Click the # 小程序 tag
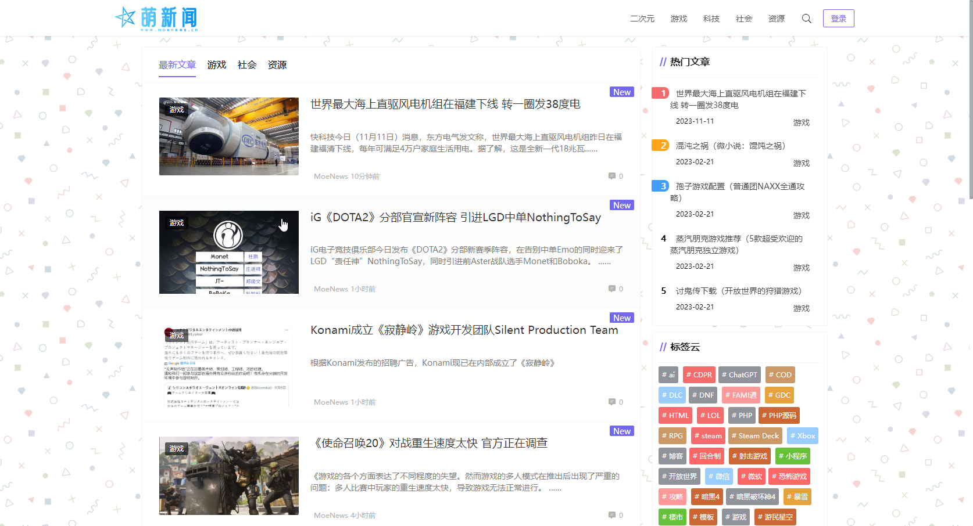The width and height of the screenshot is (973, 526). click(793, 456)
